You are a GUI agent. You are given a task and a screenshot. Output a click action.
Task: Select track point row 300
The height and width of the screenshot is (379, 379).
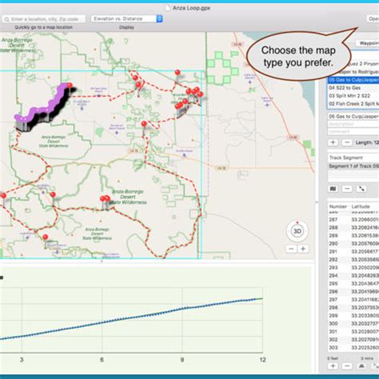point(353,324)
